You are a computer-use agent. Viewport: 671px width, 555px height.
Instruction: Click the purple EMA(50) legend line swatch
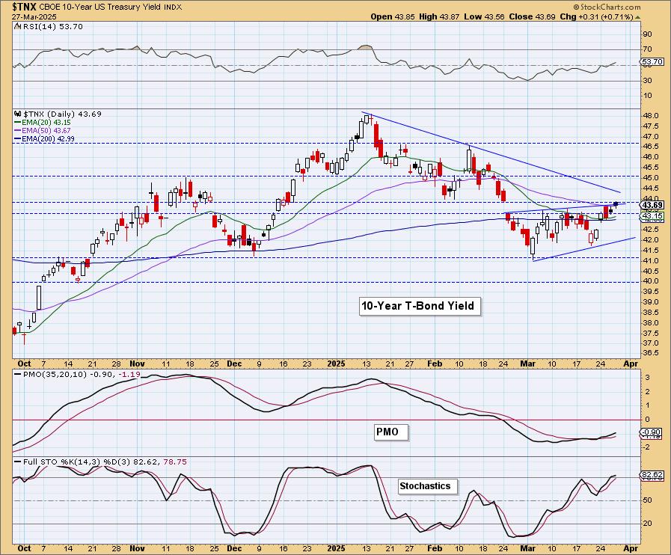point(18,130)
